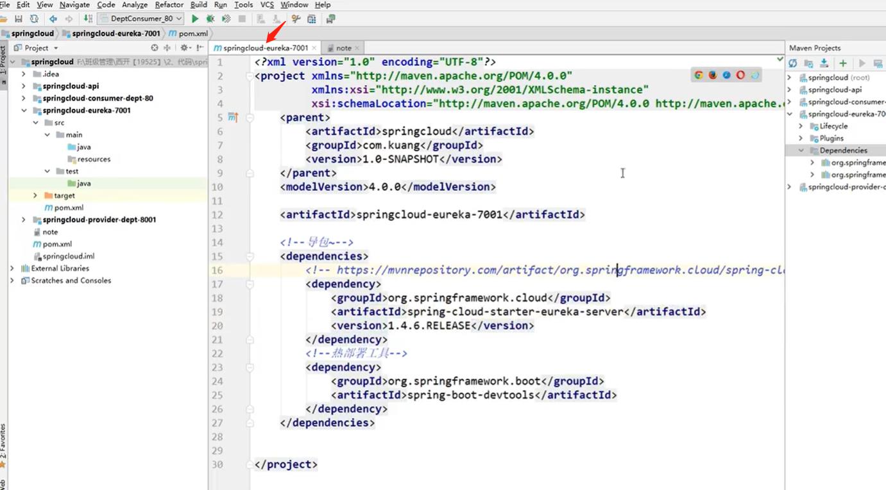Image resolution: width=886 pixels, height=490 pixels.
Task: Debug the configuration with the bug icon
Action: tap(210, 19)
